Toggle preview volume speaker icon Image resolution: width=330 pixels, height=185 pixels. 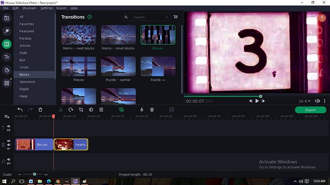[317, 101]
